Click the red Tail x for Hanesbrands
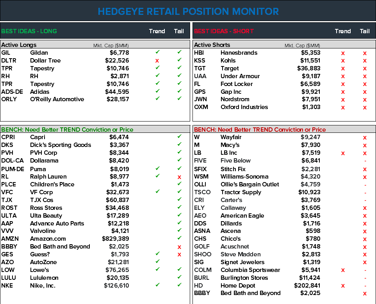Viewport: 376px width, 304px height. point(365,52)
